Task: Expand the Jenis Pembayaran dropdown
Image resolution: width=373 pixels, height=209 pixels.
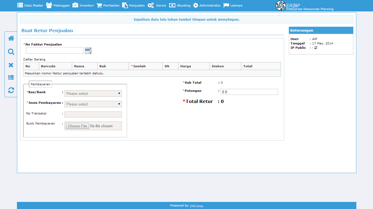Action: click(x=93, y=104)
